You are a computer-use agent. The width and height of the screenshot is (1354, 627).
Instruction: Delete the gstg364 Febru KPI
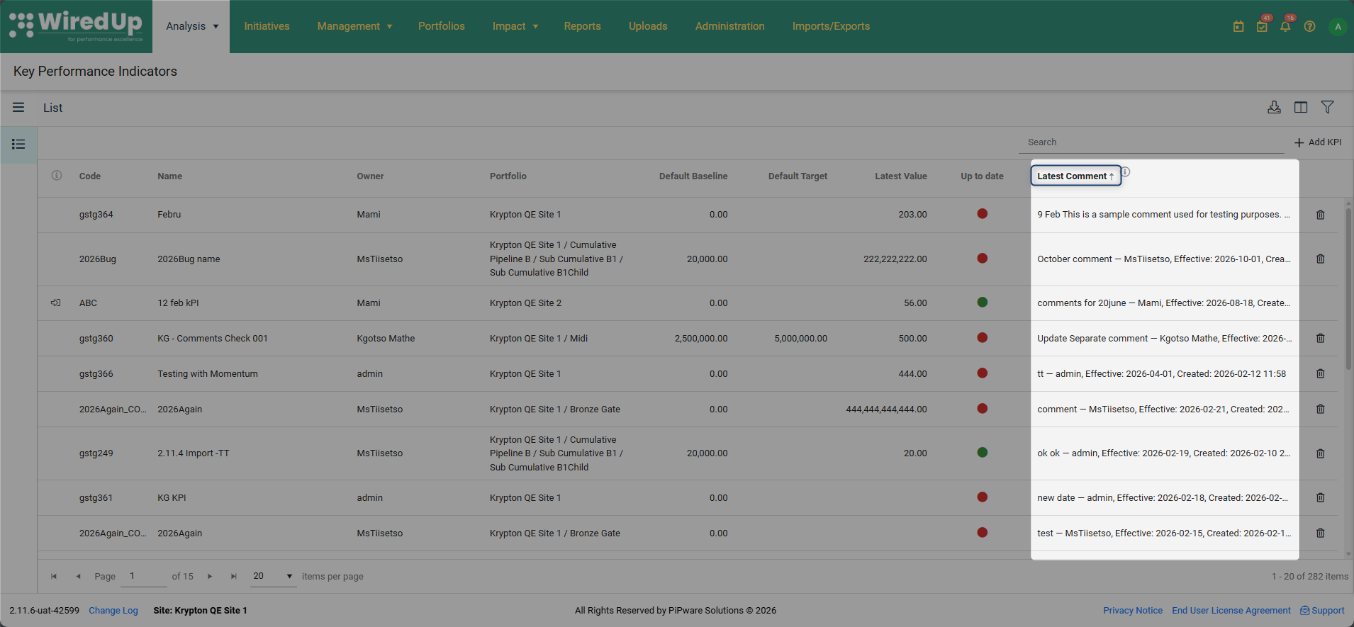(x=1320, y=215)
